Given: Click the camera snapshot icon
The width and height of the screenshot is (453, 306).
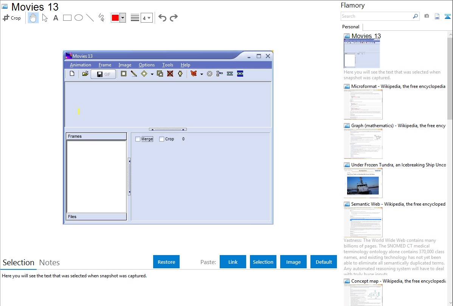Looking at the screenshot, I should (427, 16).
